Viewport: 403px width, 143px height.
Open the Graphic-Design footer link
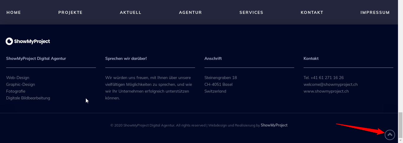click(x=21, y=84)
